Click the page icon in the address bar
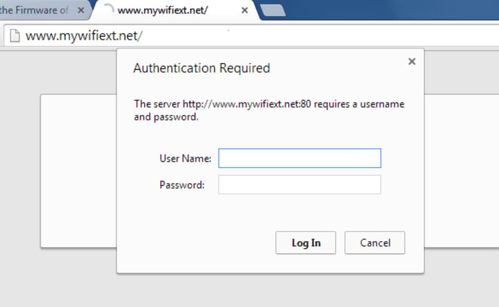The height and width of the screenshot is (307, 499). (x=14, y=36)
